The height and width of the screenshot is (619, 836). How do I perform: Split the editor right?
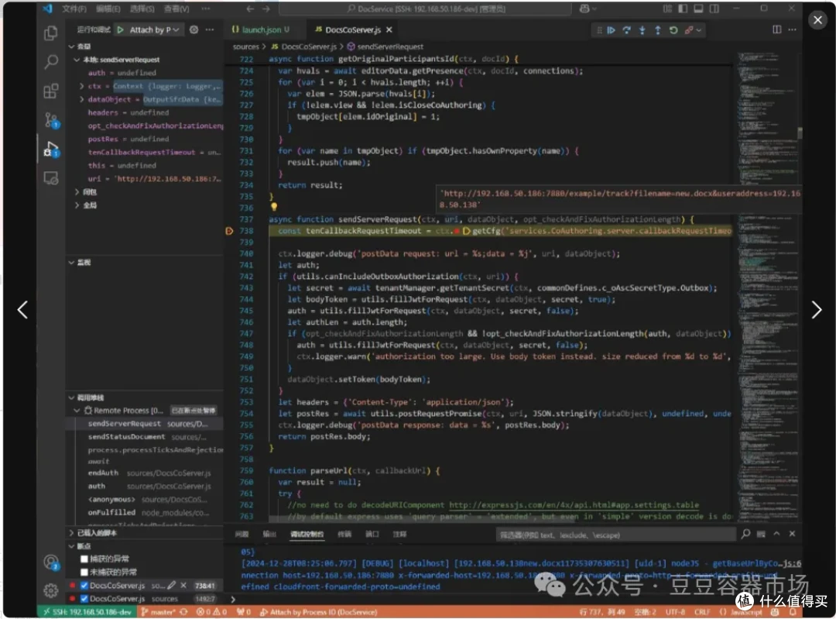coord(777,30)
